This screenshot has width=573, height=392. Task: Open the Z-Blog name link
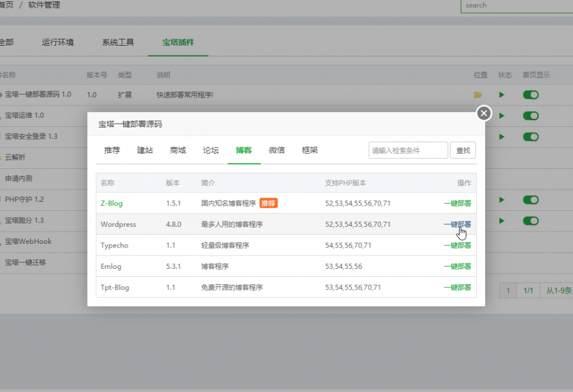click(112, 204)
